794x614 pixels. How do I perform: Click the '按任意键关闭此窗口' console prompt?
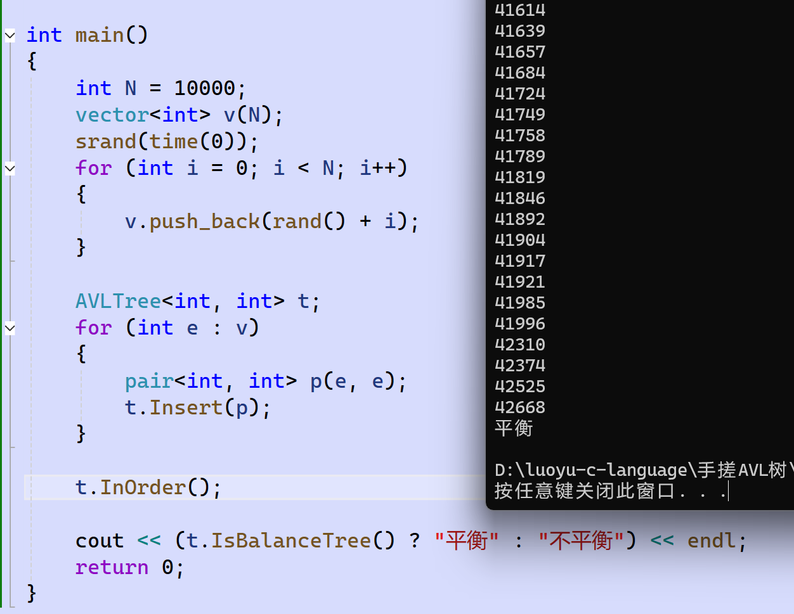pyautogui.click(x=584, y=491)
